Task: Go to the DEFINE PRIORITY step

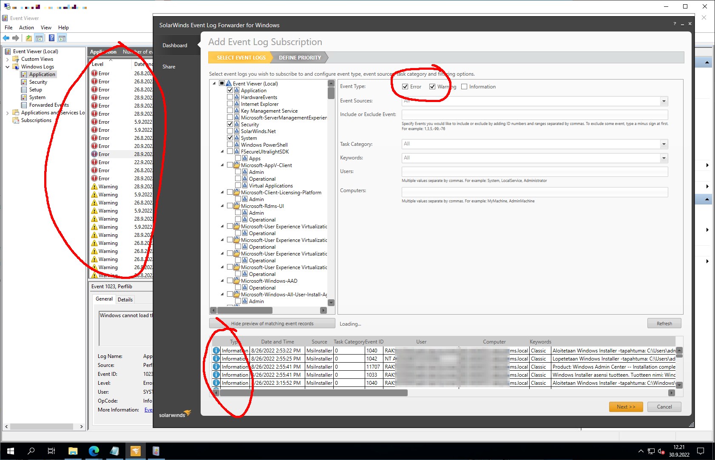Action: [x=300, y=58]
